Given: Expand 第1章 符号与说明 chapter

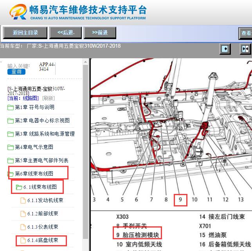Looking at the screenshot, I should tap(34, 107).
